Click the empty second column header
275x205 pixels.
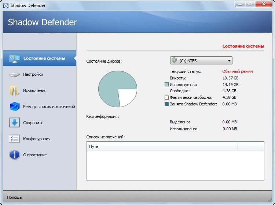coord(251,146)
